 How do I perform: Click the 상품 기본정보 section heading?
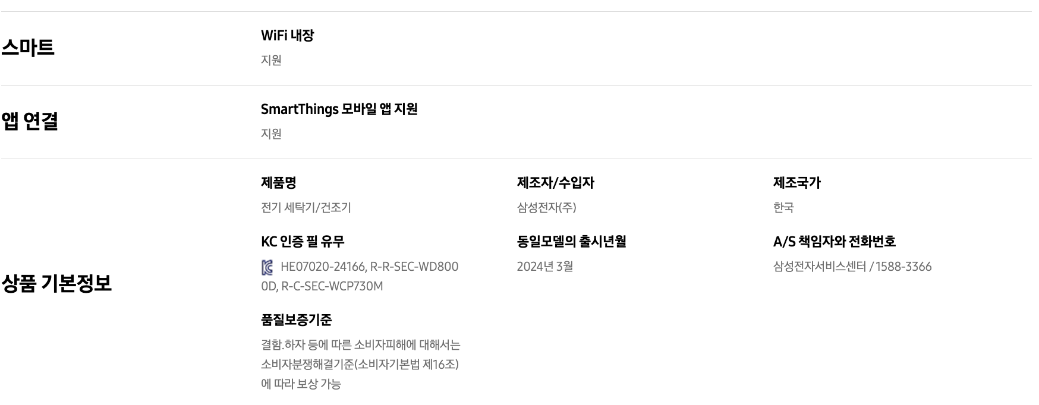pos(56,283)
